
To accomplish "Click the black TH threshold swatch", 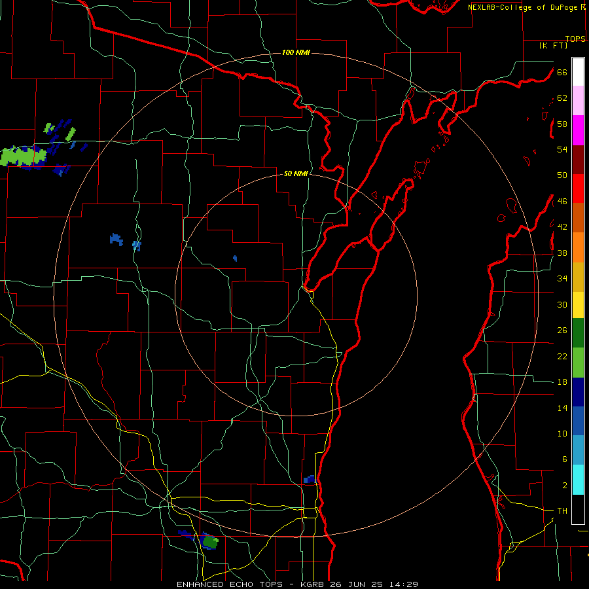I will tap(578, 509).
